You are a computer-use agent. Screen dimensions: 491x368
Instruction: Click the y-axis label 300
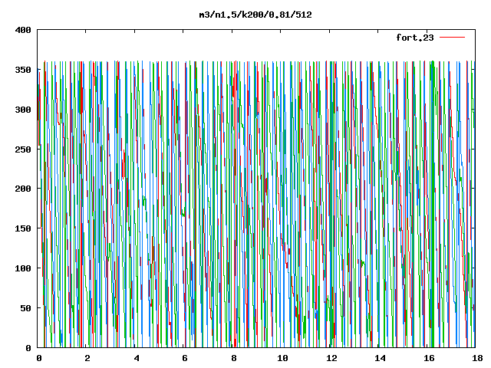23,110
